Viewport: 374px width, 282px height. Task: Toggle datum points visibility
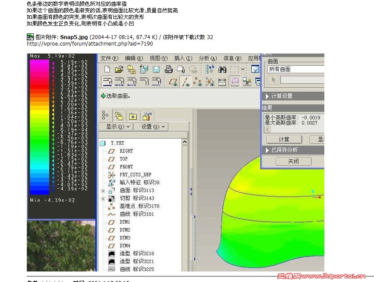tap(197, 82)
